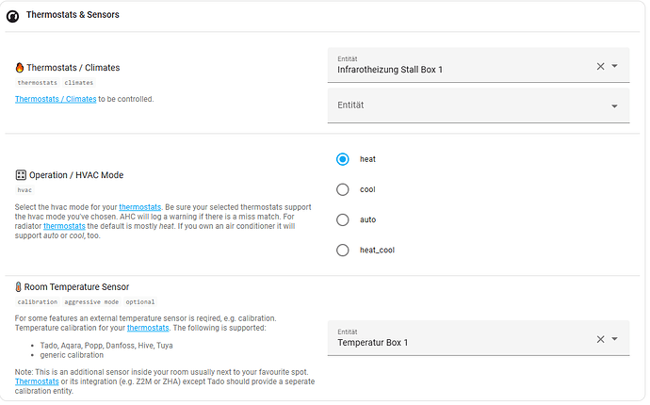The height and width of the screenshot is (405, 650).
Task: Click the flame icon beside Thermostats / Climates
Action: click(x=20, y=68)
